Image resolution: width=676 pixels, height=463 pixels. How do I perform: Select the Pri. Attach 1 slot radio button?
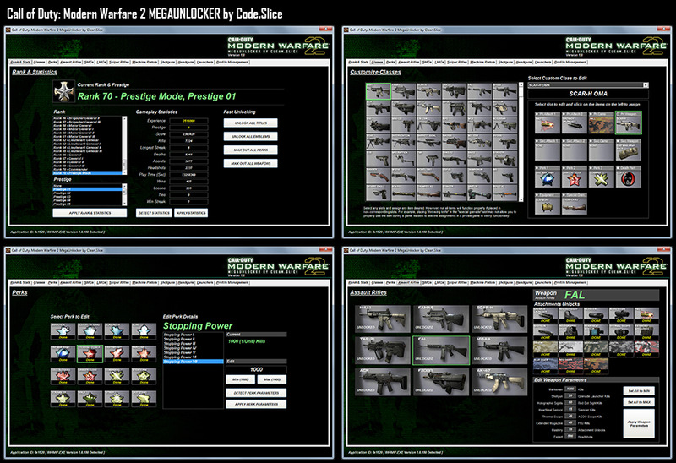tap(537, 114)
